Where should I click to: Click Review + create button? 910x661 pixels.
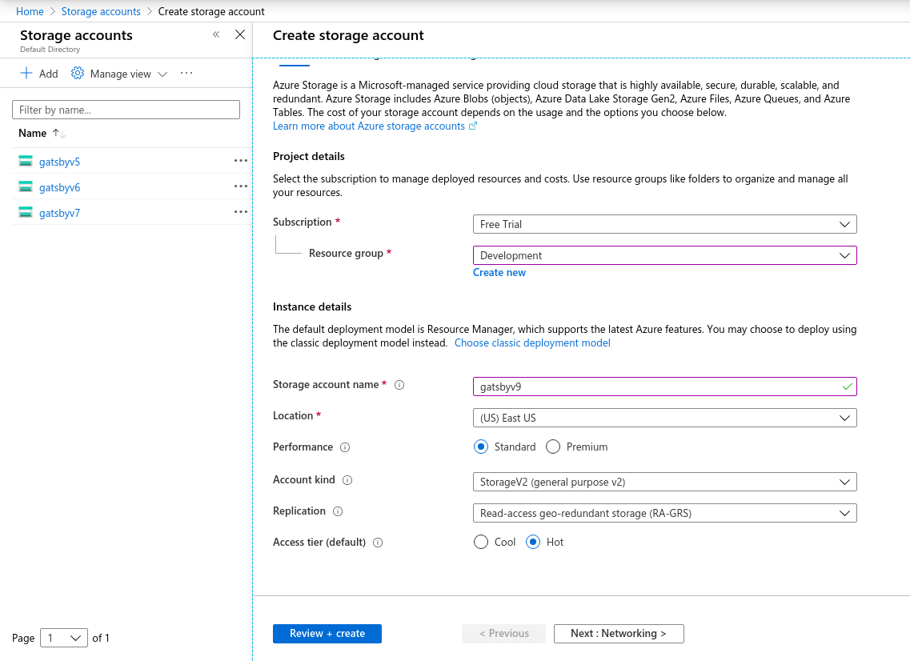pos(327,634)
